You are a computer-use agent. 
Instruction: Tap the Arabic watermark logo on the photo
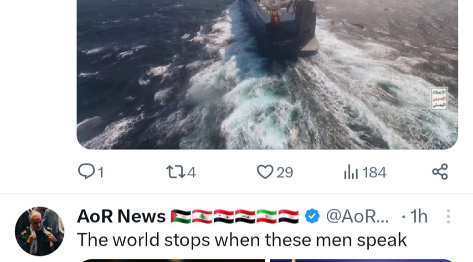click(x=439, y=98)
